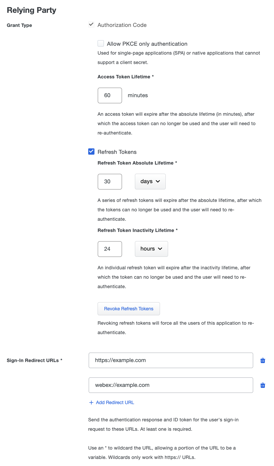
Task: Click the Relying Party heading
Action: [31, 10]
